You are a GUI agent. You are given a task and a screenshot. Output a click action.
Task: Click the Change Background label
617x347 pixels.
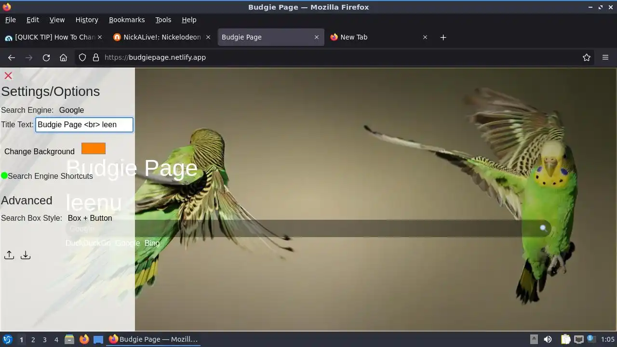[x=40, y=151]
